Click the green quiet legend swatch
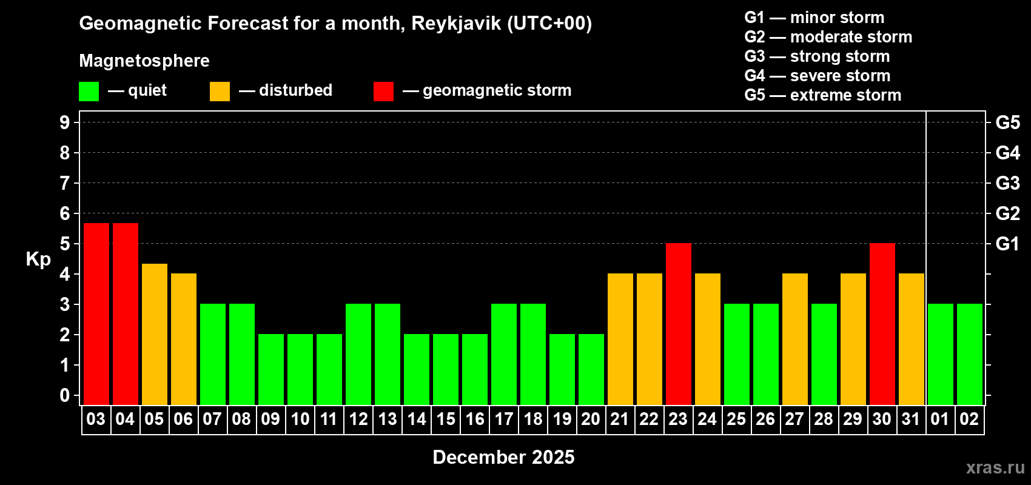1031x485 pixels. coord(89,92)
